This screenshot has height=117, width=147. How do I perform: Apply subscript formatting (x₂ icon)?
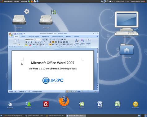[38, 42]
